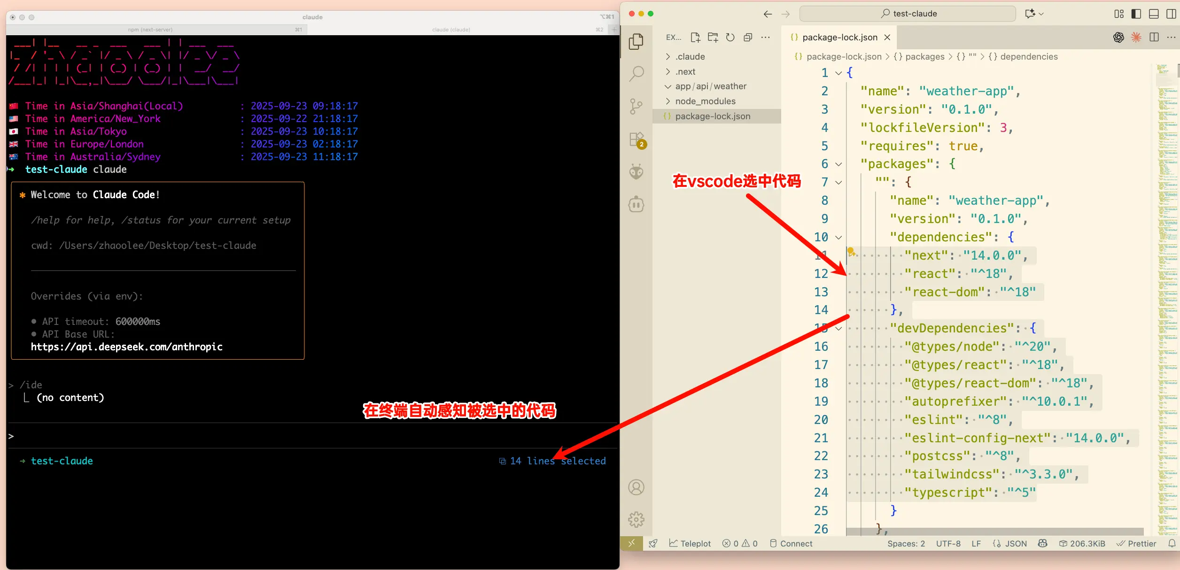Click the minimap on the editor's right

(1167, 282)
